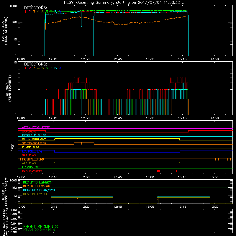Click the REAR SEGMENTS label in livetime plot
The height and width of the screenshot is (236, 236).
click(39, 230)
